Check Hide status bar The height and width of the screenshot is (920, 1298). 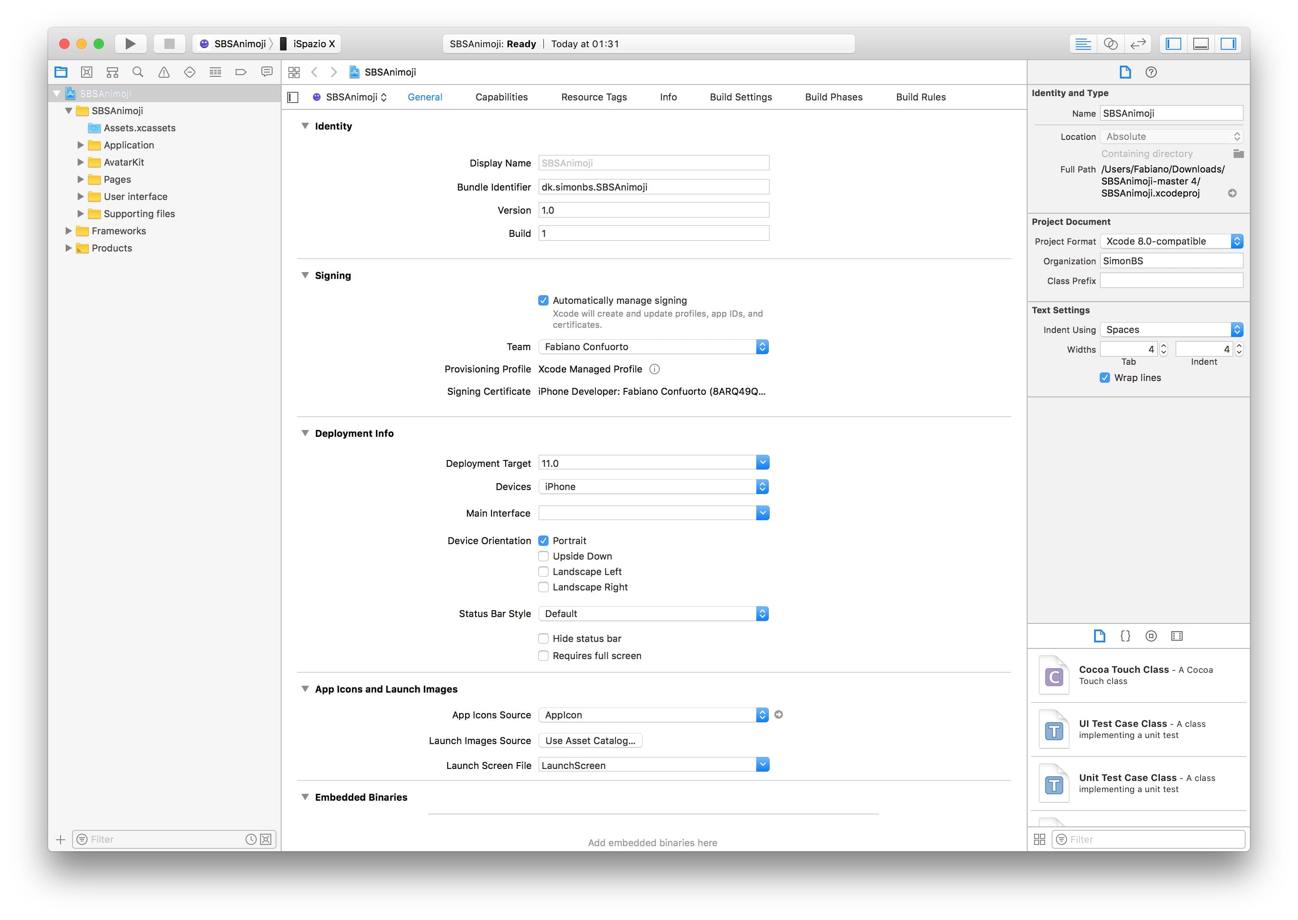(x=543, y=639)
